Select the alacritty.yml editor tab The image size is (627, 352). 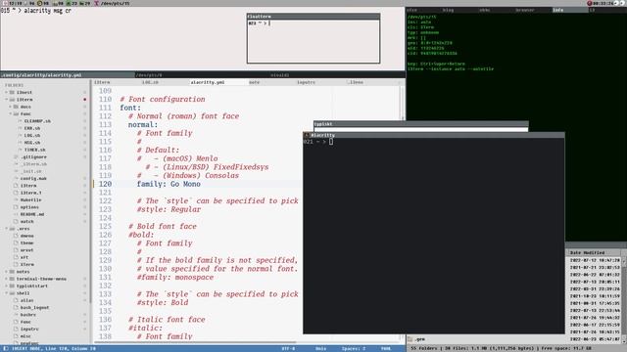(x=208, y=82)
